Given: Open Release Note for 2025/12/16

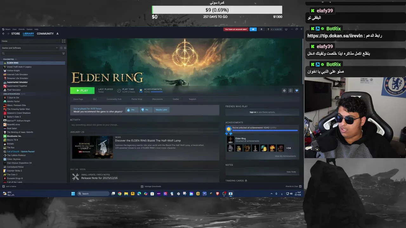Looking at the screenshot, I should pyautogui.click(x=99, y=178).
